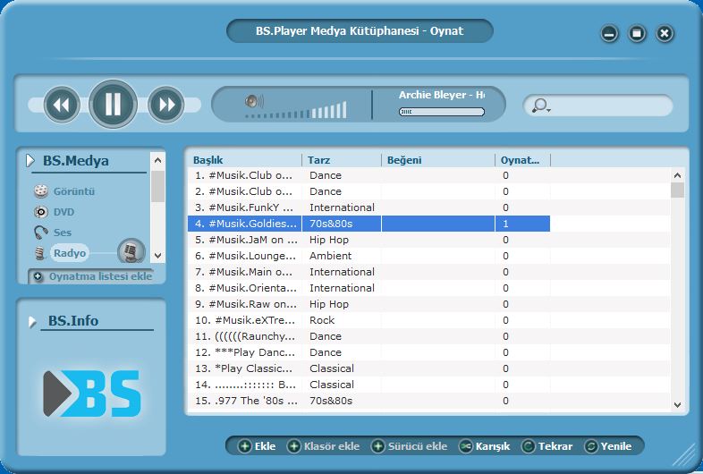Viewport: 703px width, 474px height.
Task: Open the Görüntü video category
Action: (64, 191)
